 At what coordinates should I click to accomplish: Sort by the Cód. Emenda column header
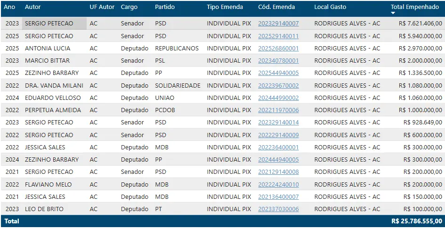coord(276,7)
